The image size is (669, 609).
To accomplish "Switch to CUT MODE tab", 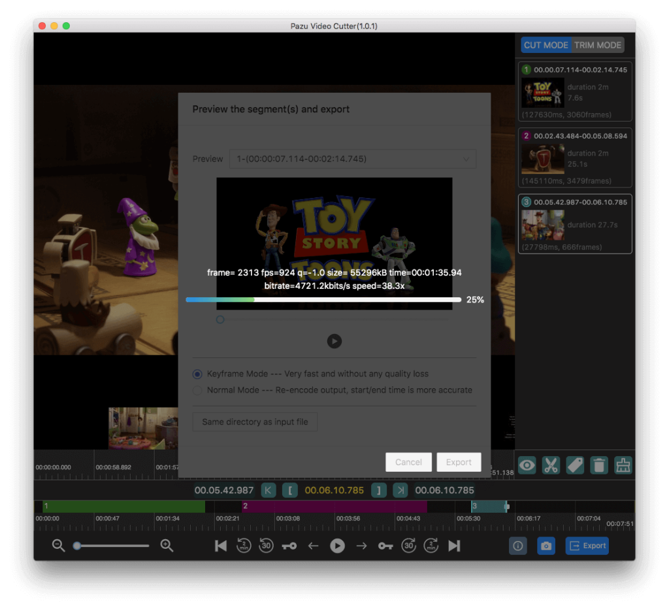I will point(546,45).
